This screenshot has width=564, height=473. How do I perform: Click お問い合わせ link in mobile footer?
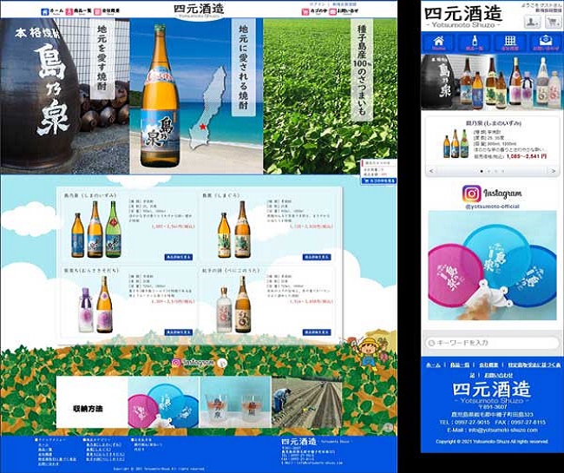tap(498, 375)
